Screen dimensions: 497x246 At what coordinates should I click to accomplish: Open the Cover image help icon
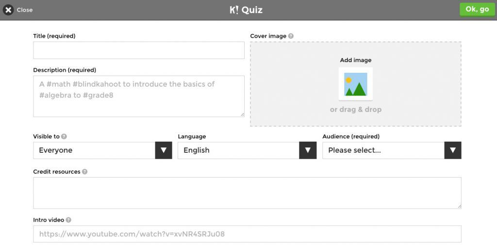point(291,36)
